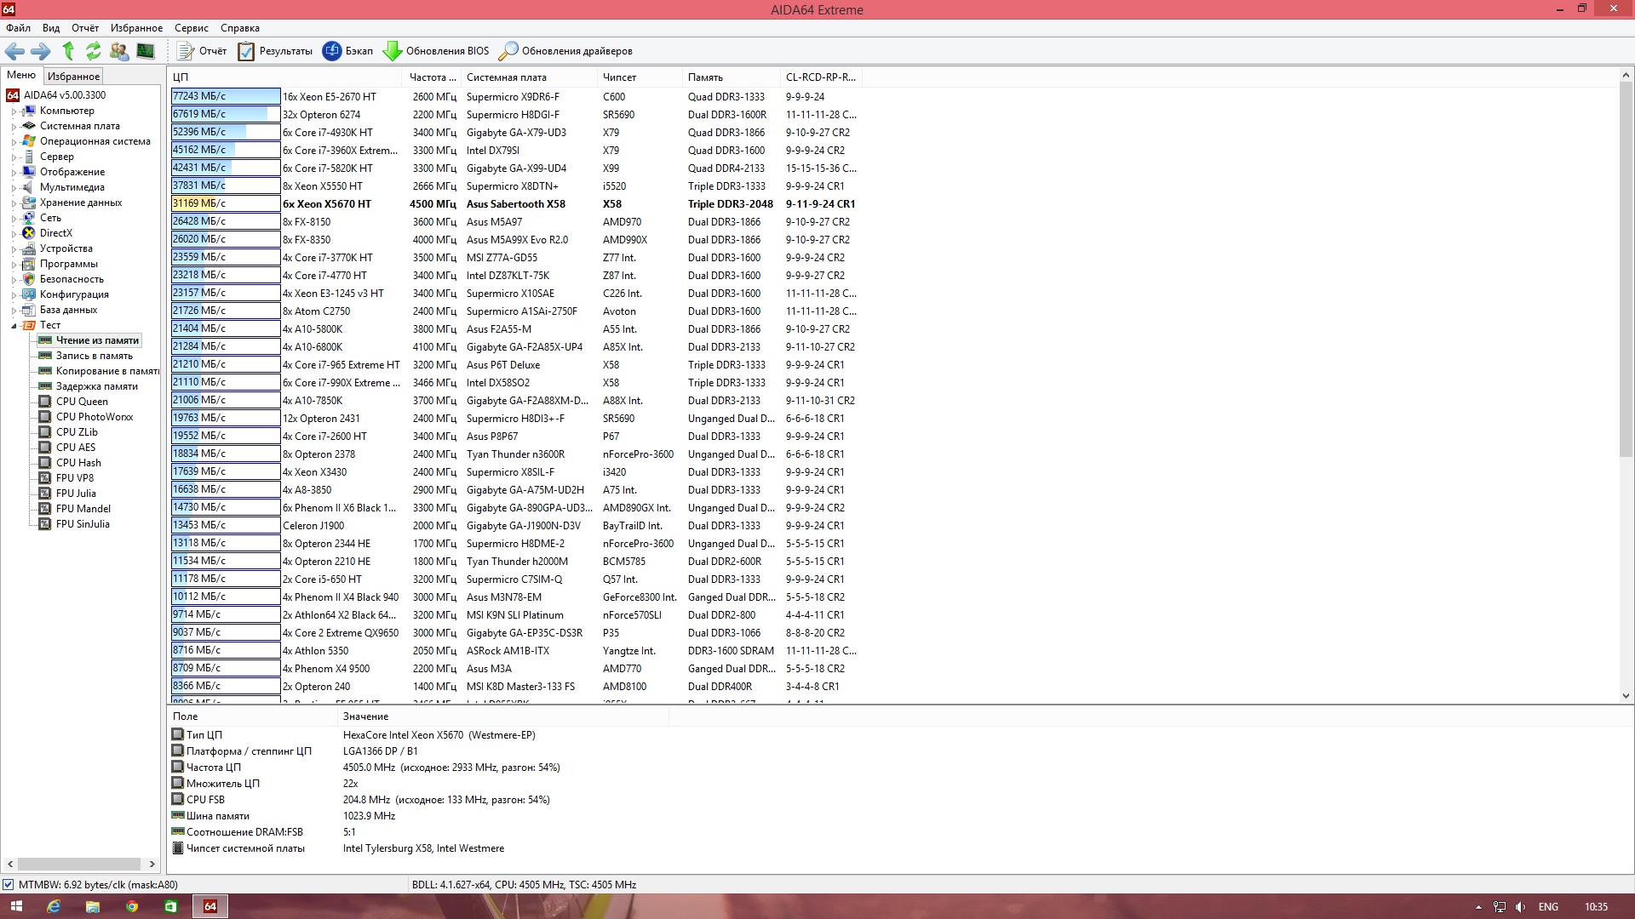Screen dimensions: 1635x919
Task: Click the Результаты toolbar button
Action: tap(275, 51)
